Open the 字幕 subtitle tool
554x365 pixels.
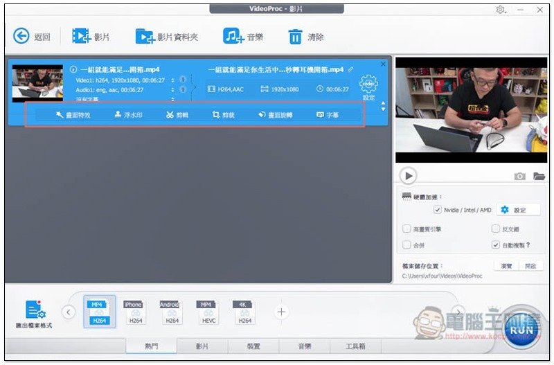tap(328, 115)
